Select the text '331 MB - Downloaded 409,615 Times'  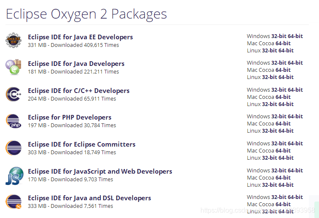click(x=73, y=45)
